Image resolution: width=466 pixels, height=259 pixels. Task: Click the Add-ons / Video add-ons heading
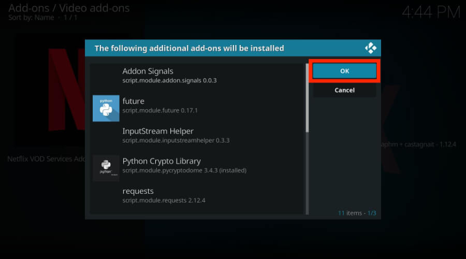(x=69, y=8)
